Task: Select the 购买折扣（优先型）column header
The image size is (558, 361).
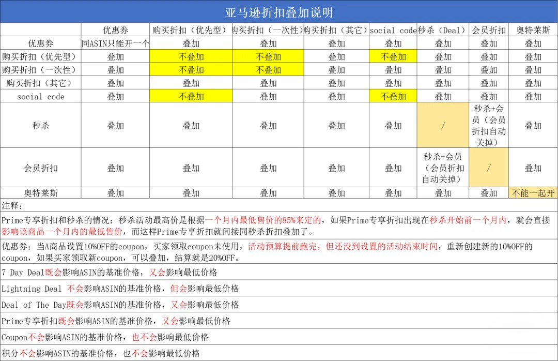Action: click(190, 30)
